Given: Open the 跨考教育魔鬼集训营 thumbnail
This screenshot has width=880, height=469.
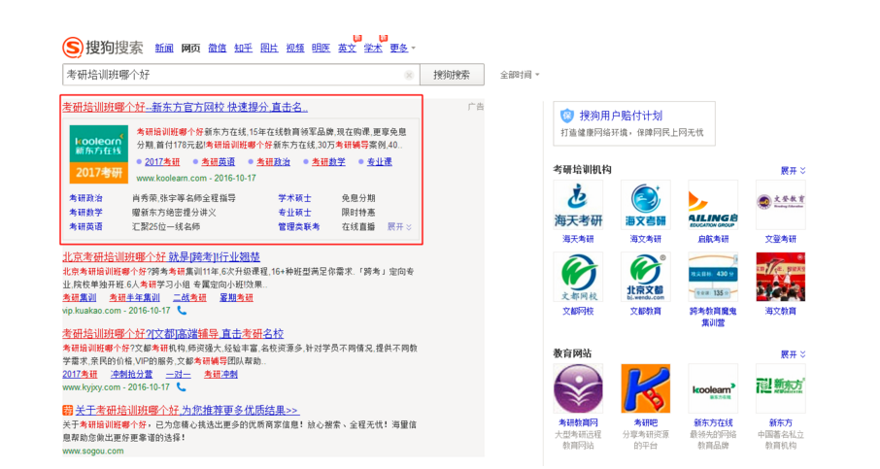Looking at the screenshot, I should click(713, 277).
